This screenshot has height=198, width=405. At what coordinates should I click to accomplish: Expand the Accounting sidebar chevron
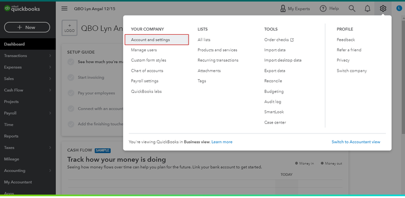pos(50,171)
